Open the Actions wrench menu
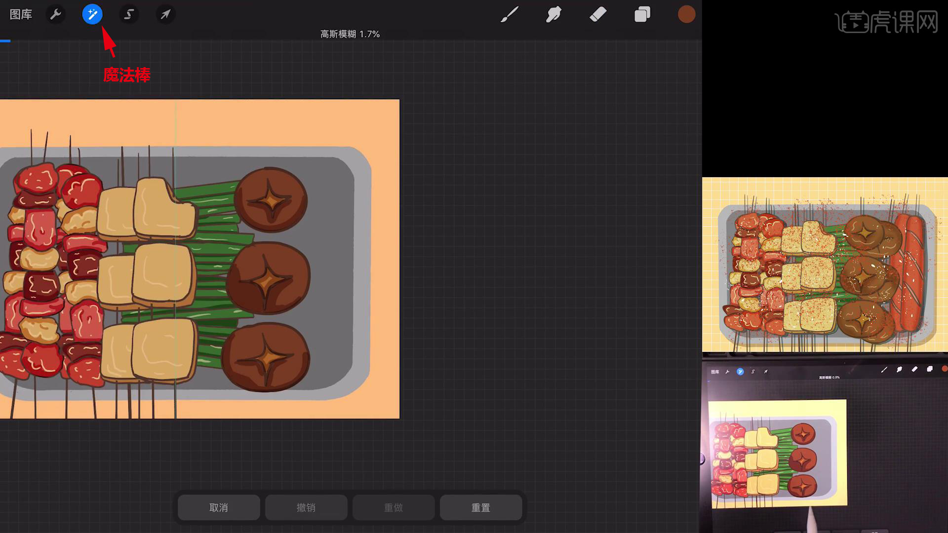 (56, 14)
